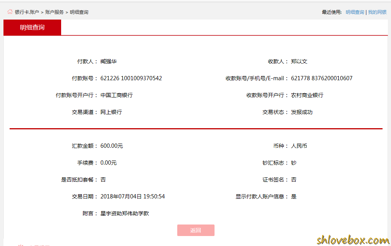The width and height of the screenshot is (391, 246).
Task: Click payee bank 农村商业银行
Action: click(x=307, y=95)
